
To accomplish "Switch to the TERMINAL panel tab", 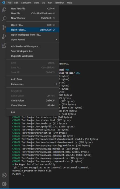I will pos(64,64).
